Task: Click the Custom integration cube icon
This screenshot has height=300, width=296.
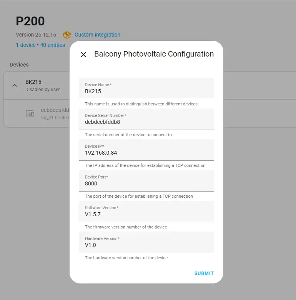Action: click(67, 35)
